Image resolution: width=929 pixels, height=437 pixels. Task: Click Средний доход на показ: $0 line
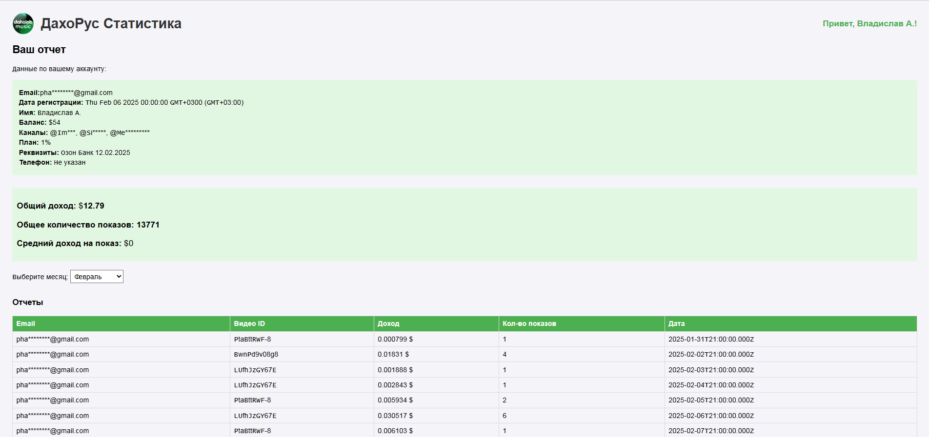click(75, 243)
